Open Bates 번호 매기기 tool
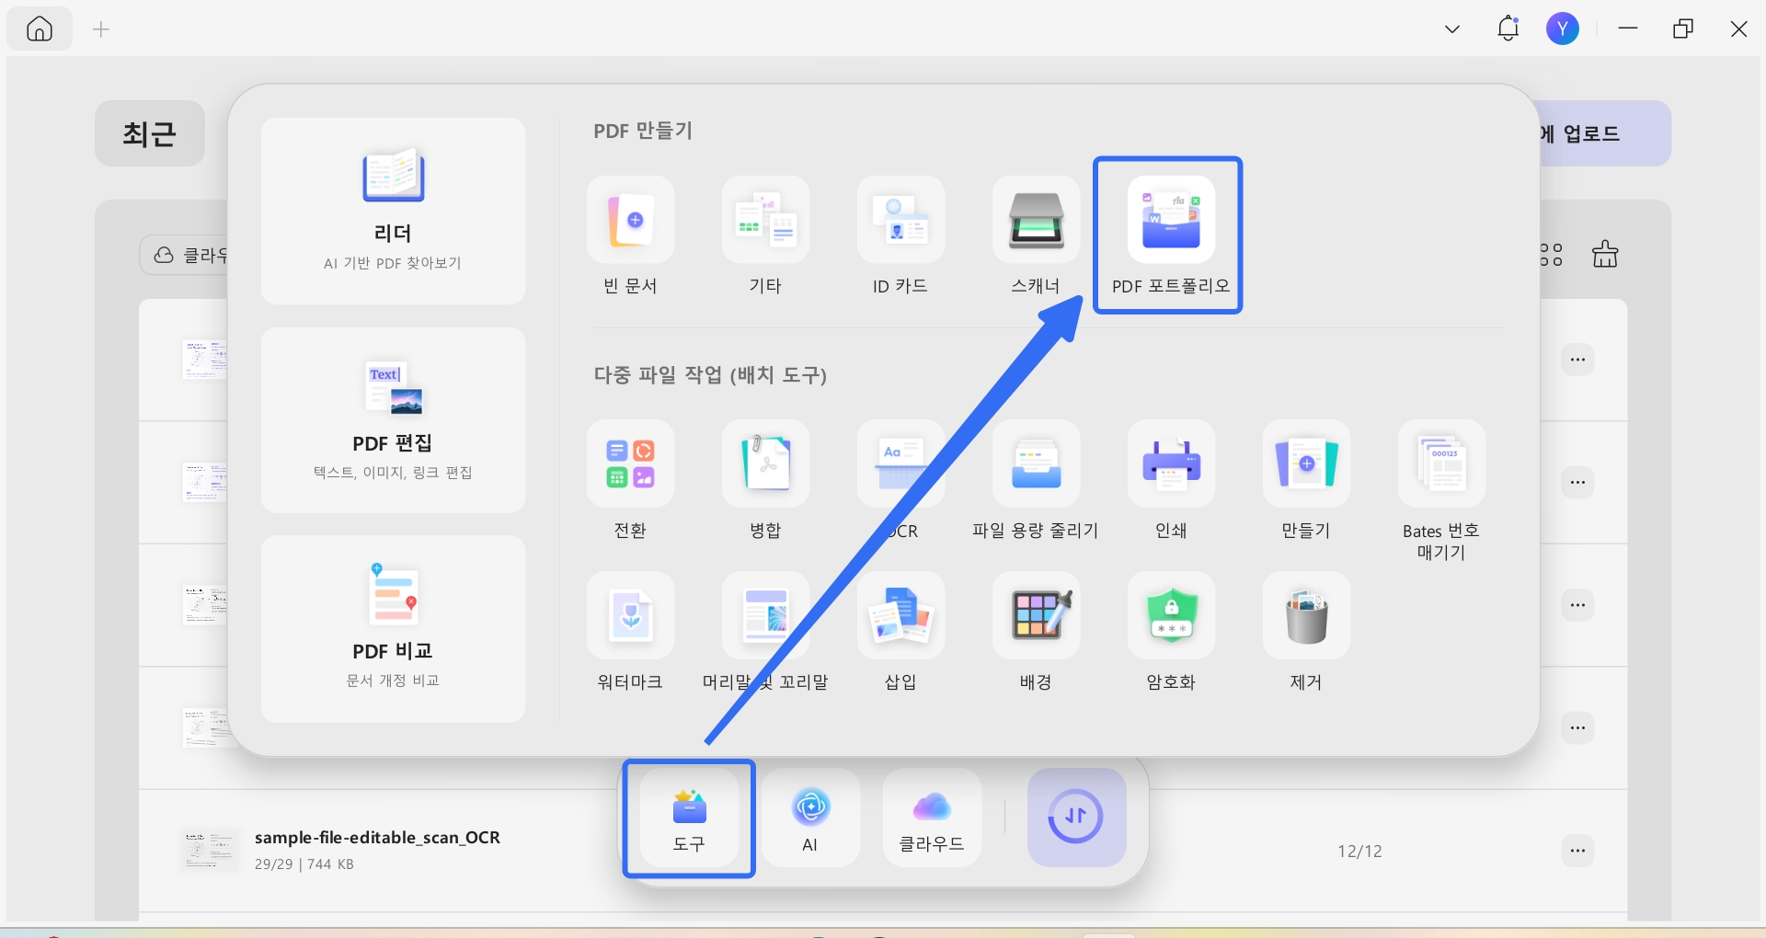 (x=1439, y=464)
